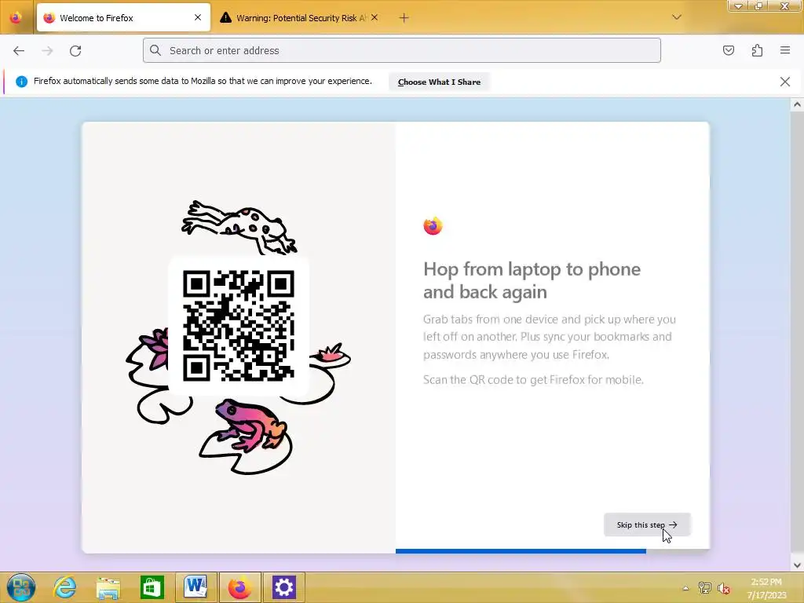Screen dimensions: 804x603
Task: Click page scrollbar down arrow
Action: (797, 565)
